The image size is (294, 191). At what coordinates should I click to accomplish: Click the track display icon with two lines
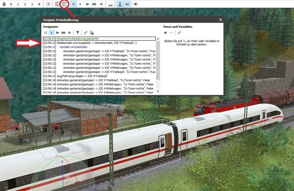click(111, 5)
